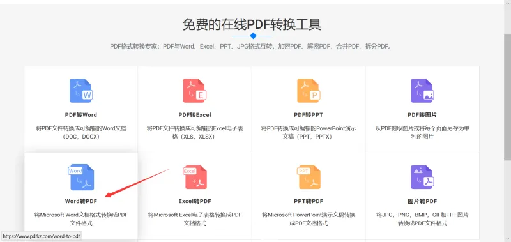
Task: Click the subtitle starting with PDF格式转换专家
Action: (x=252, y=46)
